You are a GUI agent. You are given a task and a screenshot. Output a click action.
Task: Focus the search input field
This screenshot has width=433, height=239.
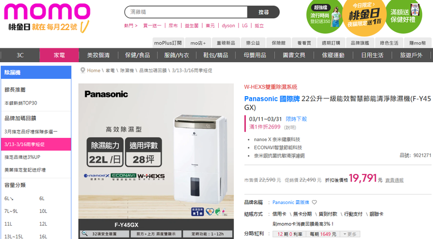[x=186, y=12]
